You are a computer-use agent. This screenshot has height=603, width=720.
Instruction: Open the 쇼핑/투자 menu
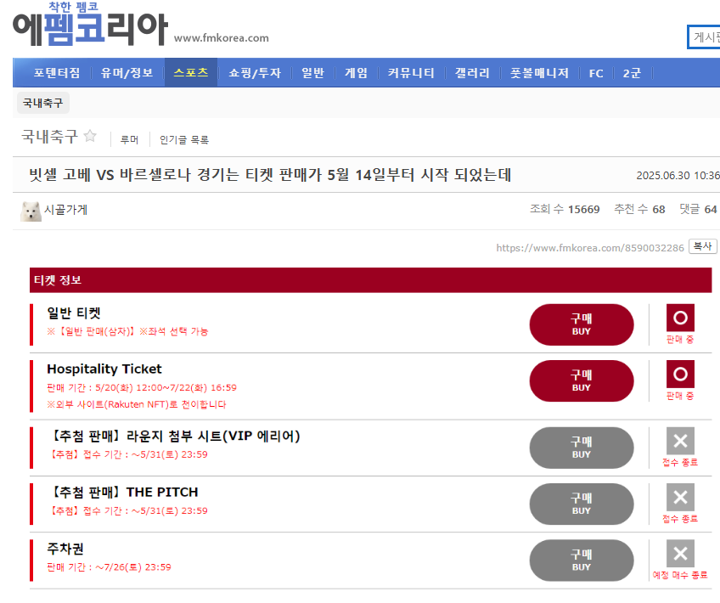[x=255, y=73]
